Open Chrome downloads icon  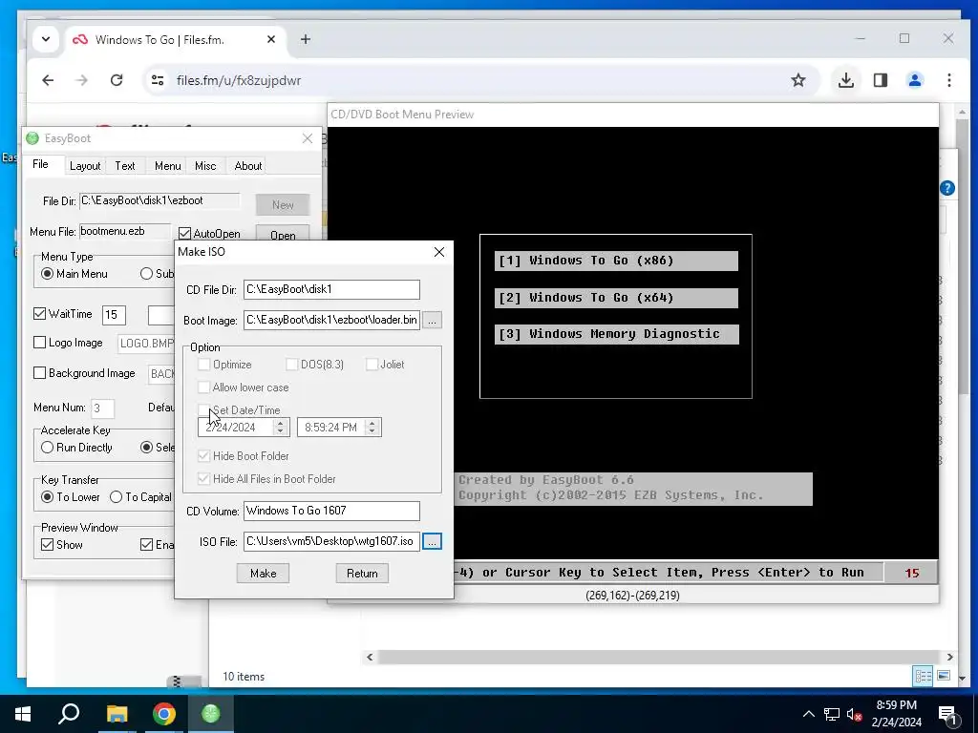[x=846, y=80]
